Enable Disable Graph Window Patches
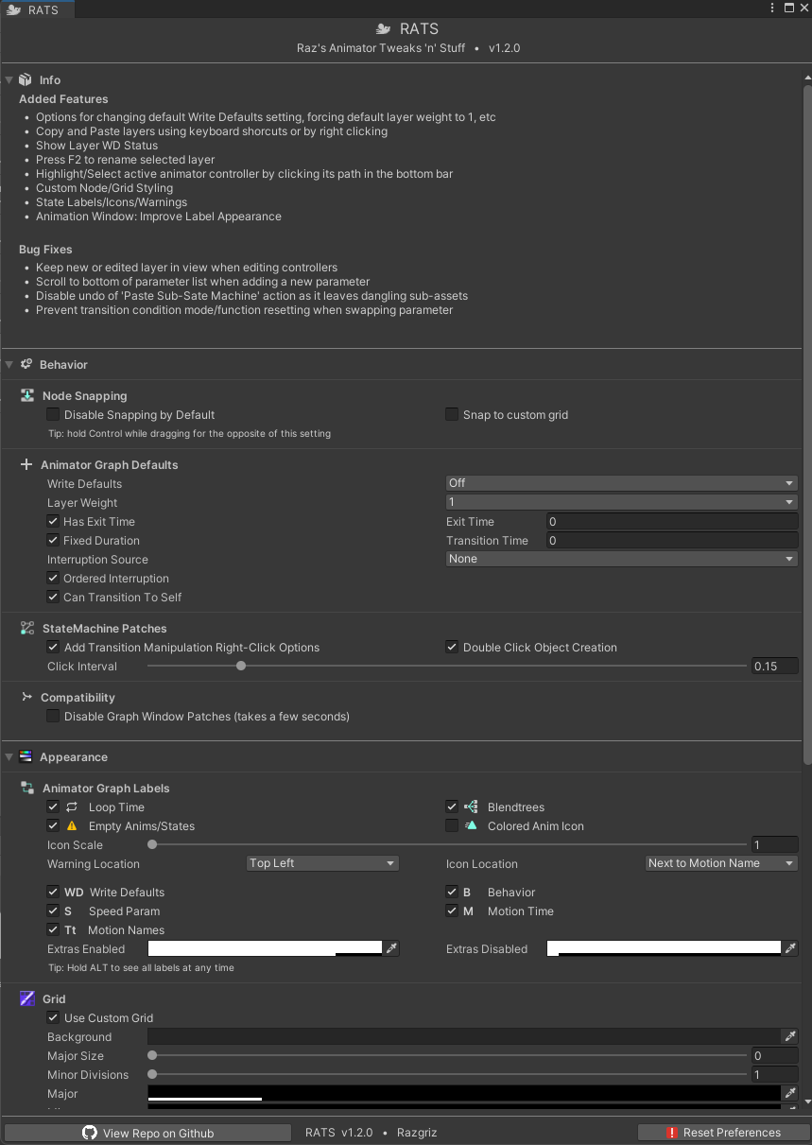Image resolution: width=812 pixels, height=1145 pixels. [53, 716]
